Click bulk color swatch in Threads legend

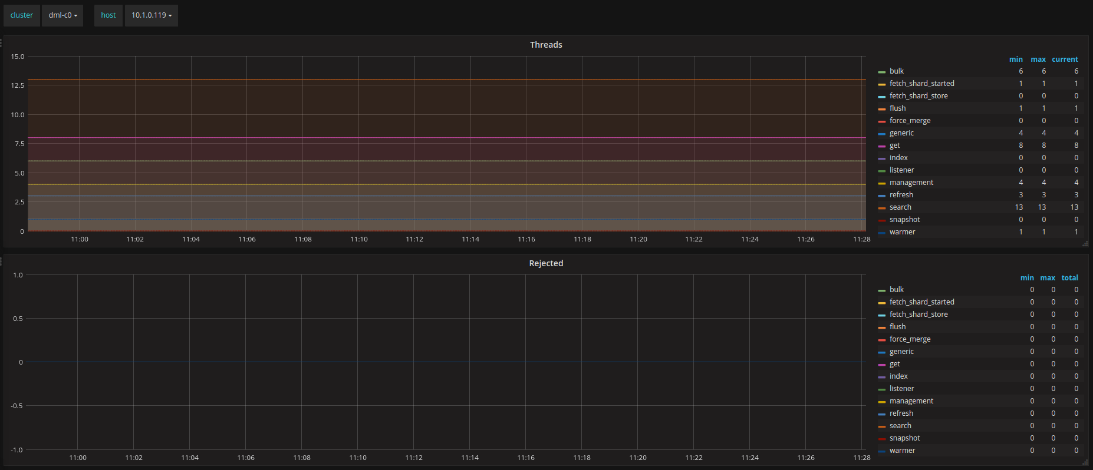pyautogui.click(x=882, y=72)
